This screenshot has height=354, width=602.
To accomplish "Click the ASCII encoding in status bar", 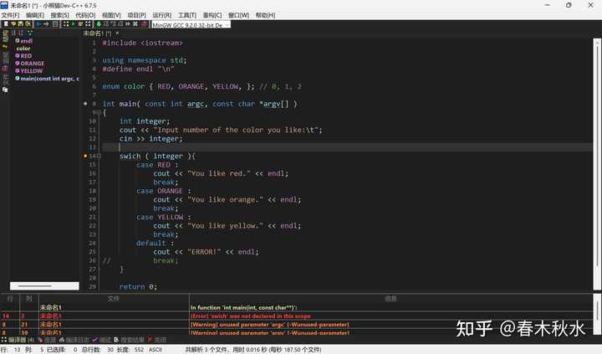I will click(x=156, y=349).
